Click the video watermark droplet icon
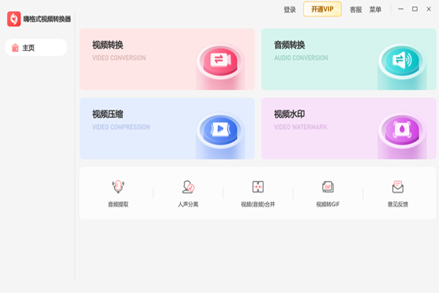 [402, 129]
